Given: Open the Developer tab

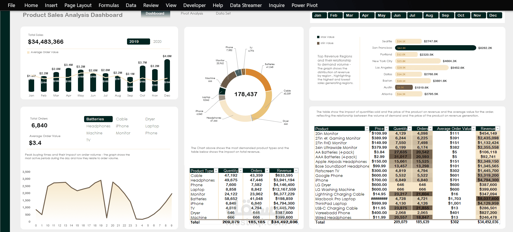Looking at the screenshot, I should [194, 5].
